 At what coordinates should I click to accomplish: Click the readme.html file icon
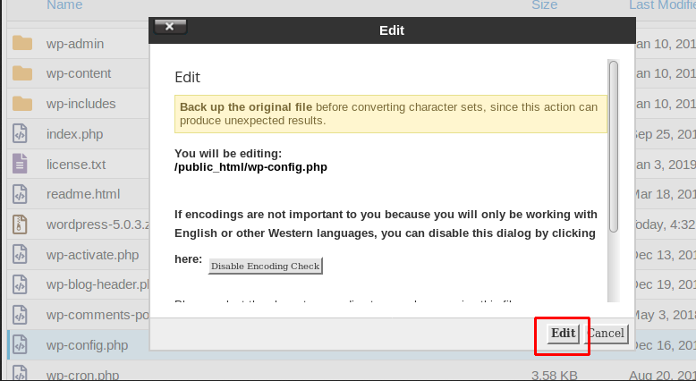coord(20,194)
